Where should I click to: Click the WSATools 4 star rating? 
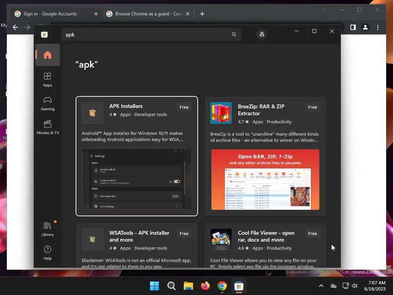113,248
